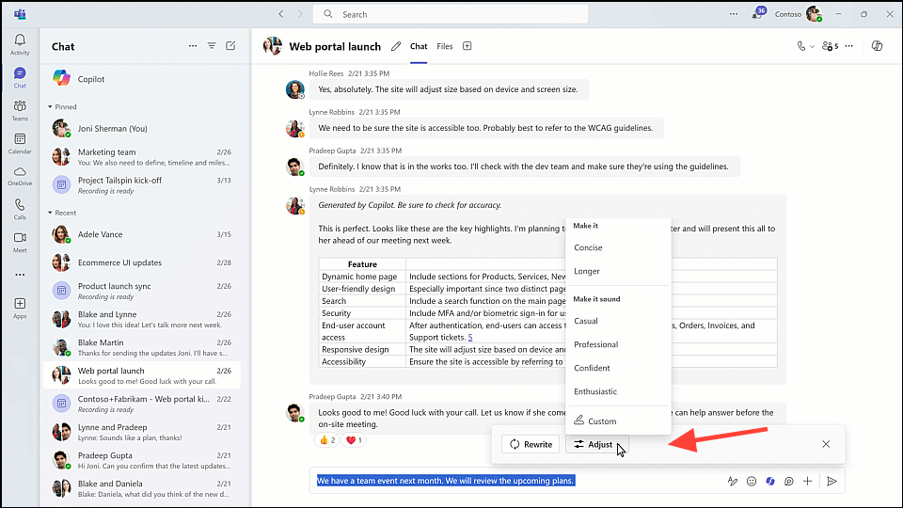Viewport: 903px width, 508px height.
Task: Open citation link 5 in the table
Action: pos(470,338)
